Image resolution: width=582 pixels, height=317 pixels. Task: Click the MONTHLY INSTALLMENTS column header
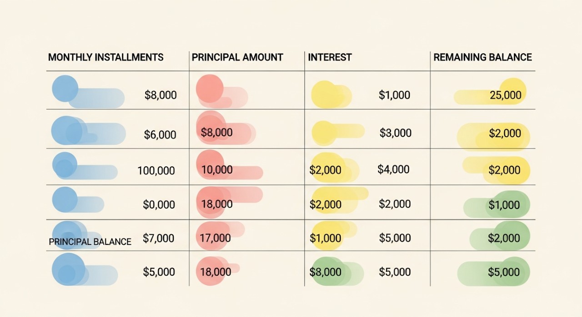point(105,57)
